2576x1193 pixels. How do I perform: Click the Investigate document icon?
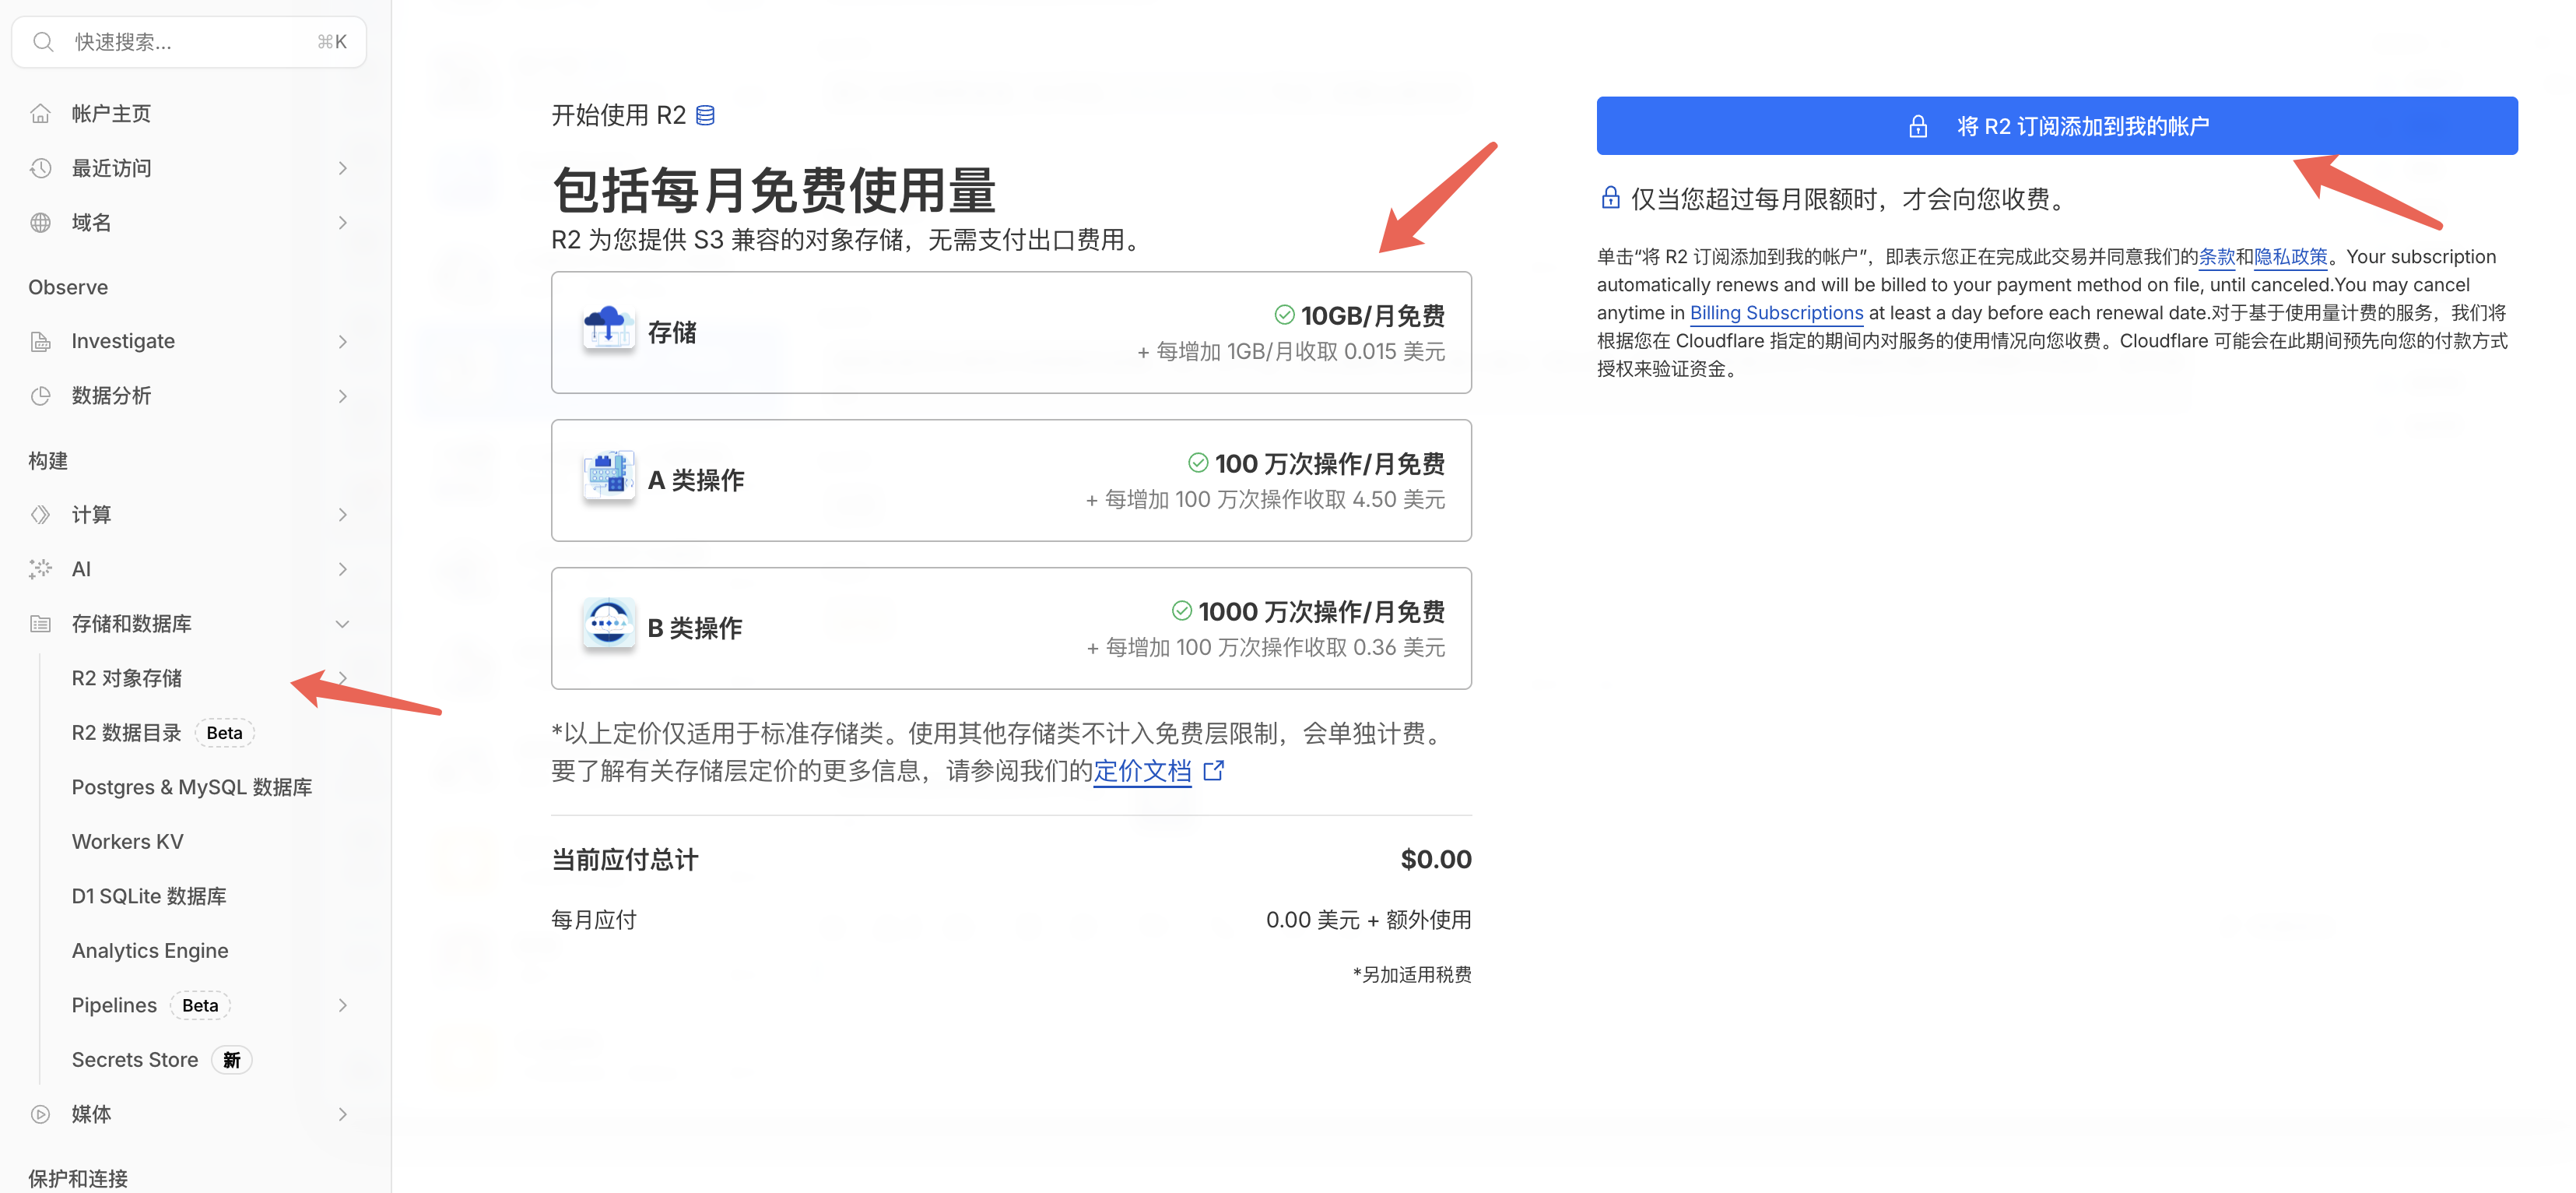(40, 341)
